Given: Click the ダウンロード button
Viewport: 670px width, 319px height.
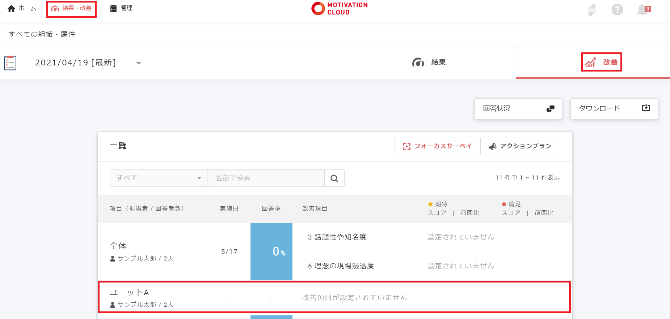Looking at the screenshot, I should point(614,109).
